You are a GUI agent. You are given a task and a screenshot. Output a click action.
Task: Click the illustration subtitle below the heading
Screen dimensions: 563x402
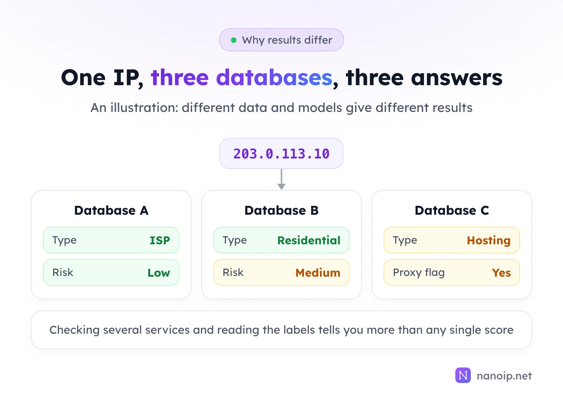[281, 108]
